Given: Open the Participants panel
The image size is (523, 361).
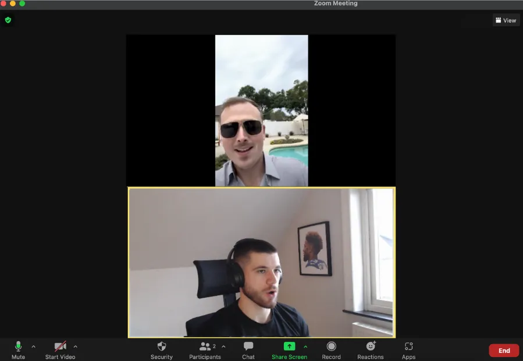Looking at the screenshot, I should [205, 350].
